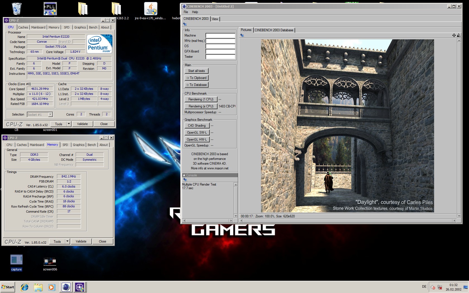
Task: Open the Socket #1 selection dropdown
Action: (x=50, y=114)
